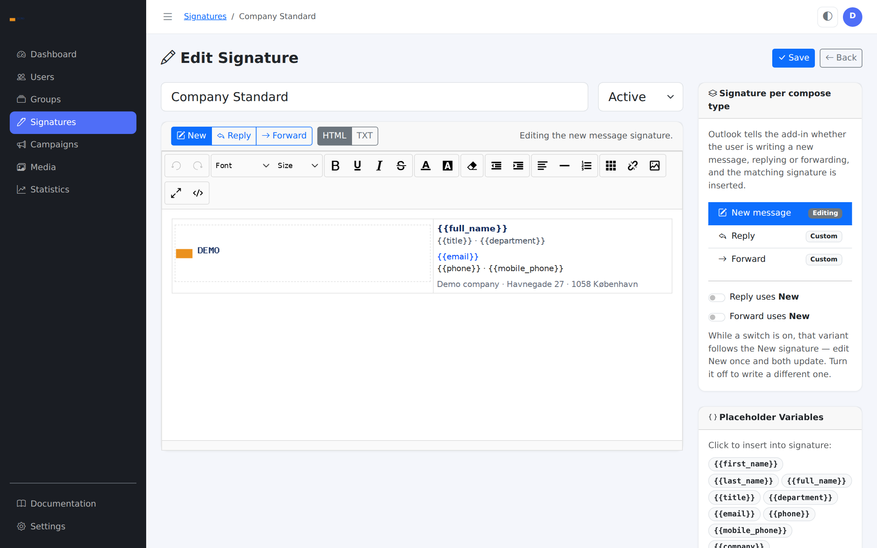Click the undo arrow
877x548 pixels.
coord(176,166)
